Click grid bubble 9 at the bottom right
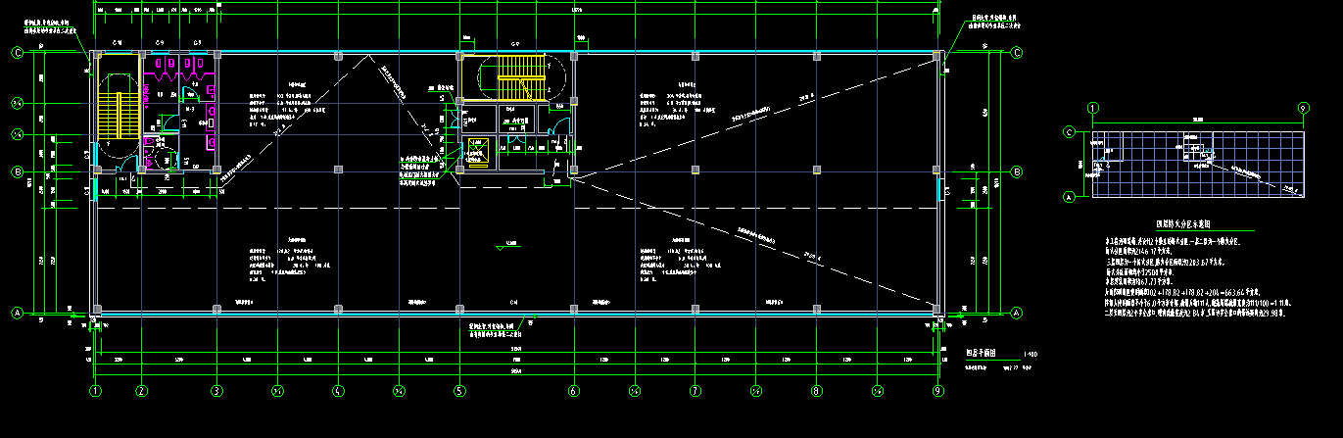 pyautogui.click(x=938, y=391)
